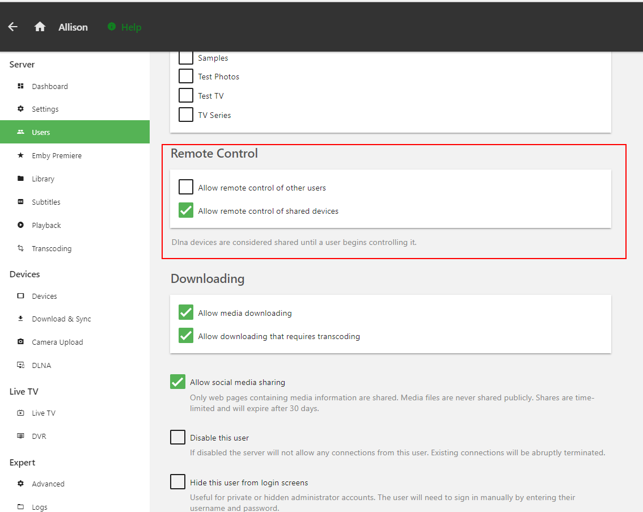Click the Users people icon
The width and height of the screenshot is (643, 512).
[x=20, y=132]
